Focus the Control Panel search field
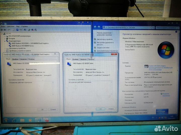This screenshot has width=181, height=135. (x=167, y=28)
